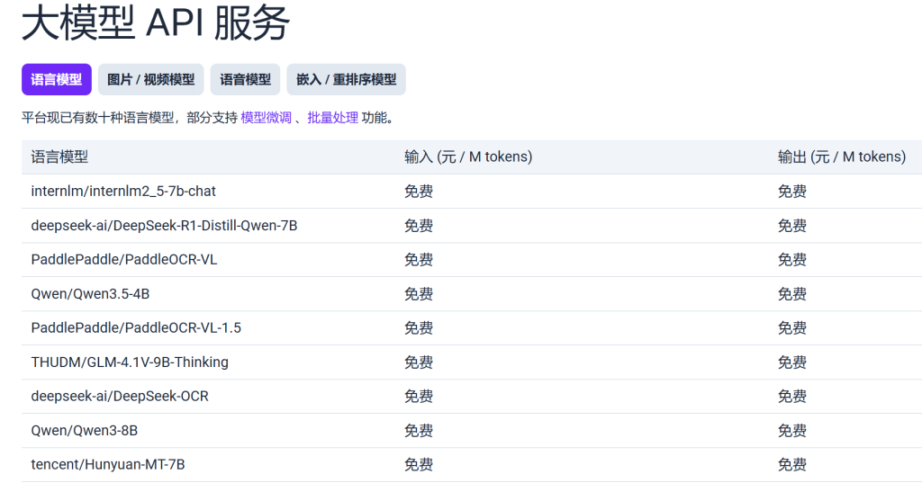Click input price 免费 for PaddleOCR-VL-1.5
This screenshot has width=922, height=483.
(x=419, y=328)
